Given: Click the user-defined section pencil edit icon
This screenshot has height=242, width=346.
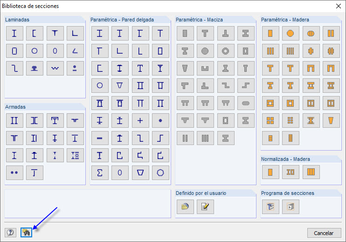Looking at the screenshot, I should [205, 207].
